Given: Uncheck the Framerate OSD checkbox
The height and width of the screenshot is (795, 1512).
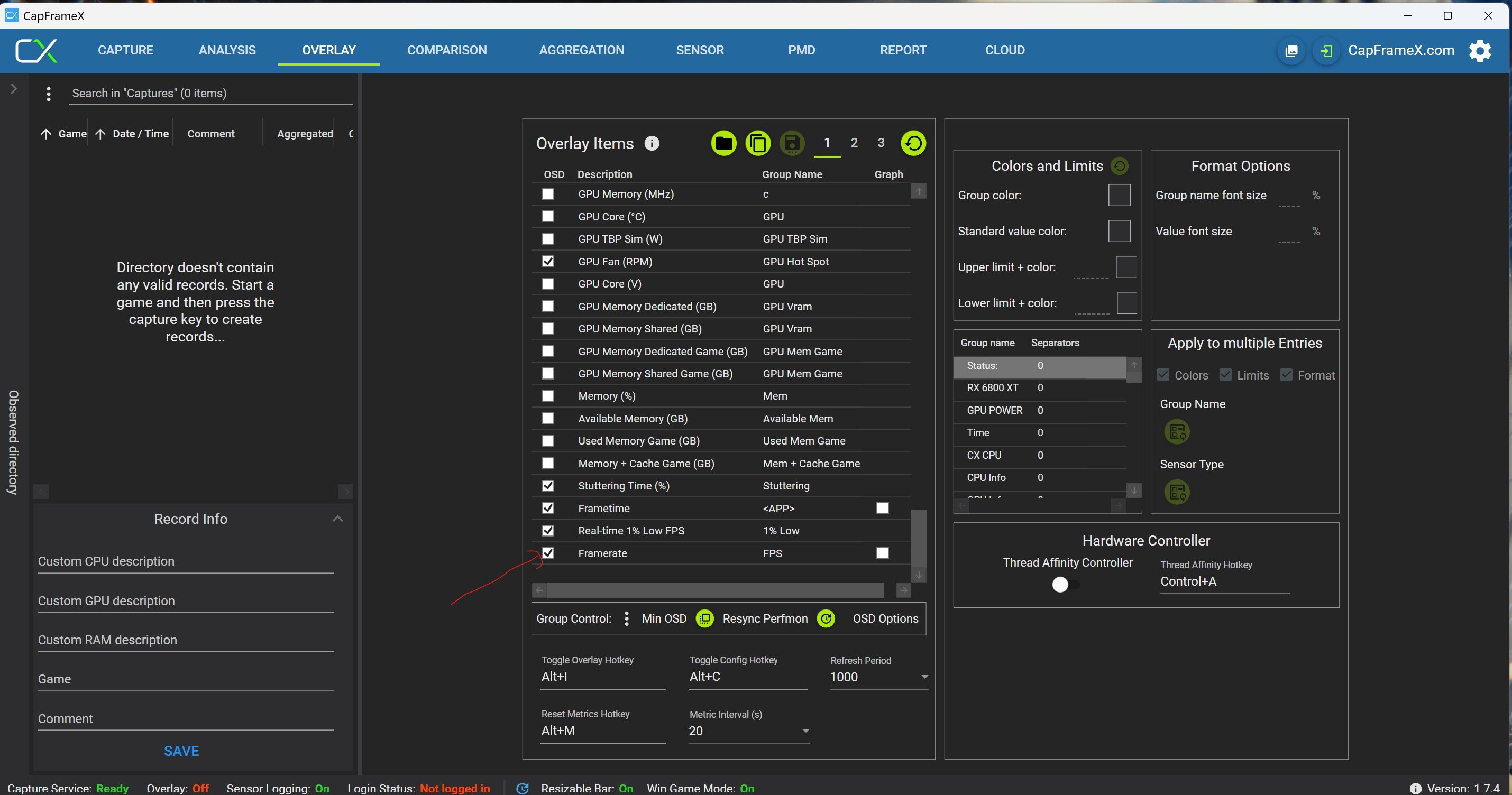Looking at the screenshot, I should tap(547, 553).
